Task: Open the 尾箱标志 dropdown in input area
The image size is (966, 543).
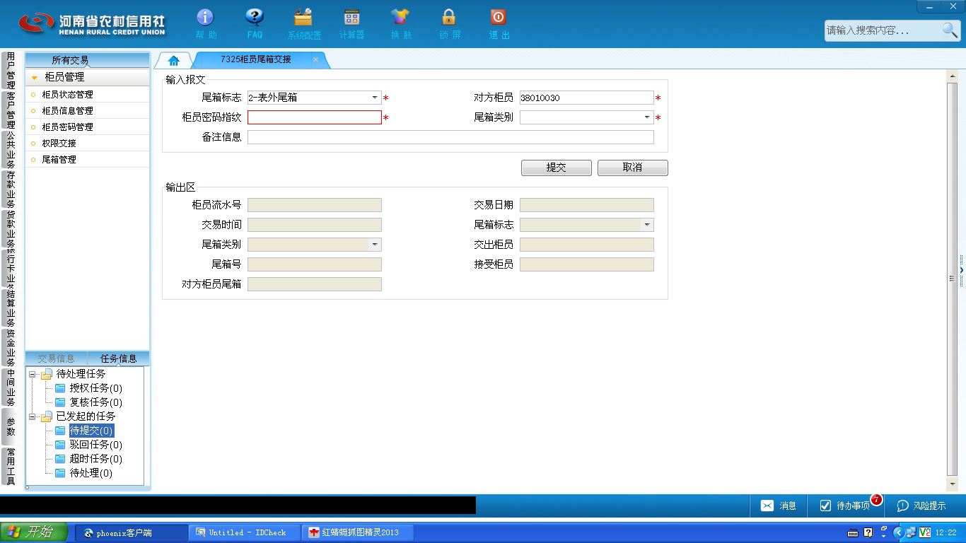Action: [x=375, y=98]
